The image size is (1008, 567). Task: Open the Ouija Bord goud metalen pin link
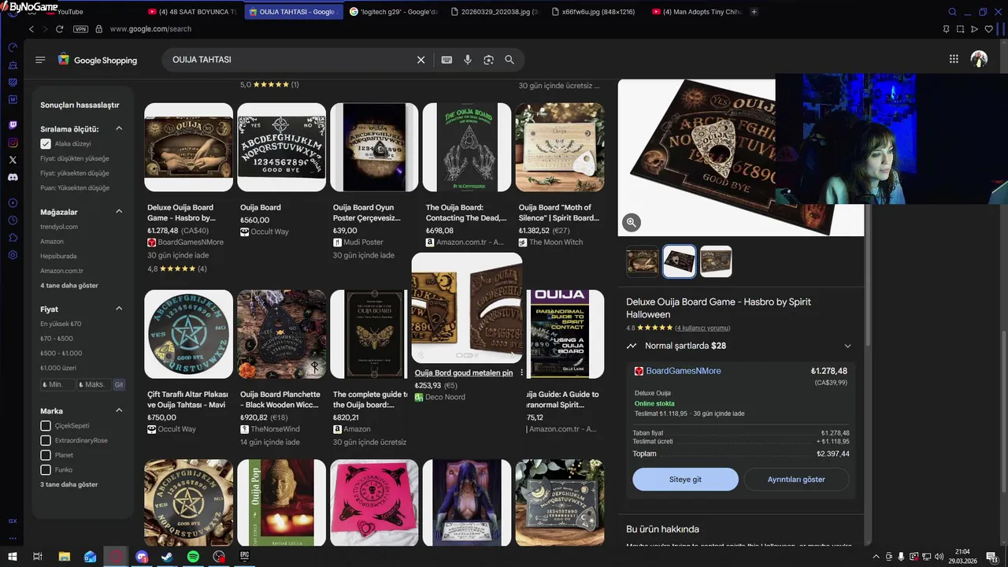(464, 373)
